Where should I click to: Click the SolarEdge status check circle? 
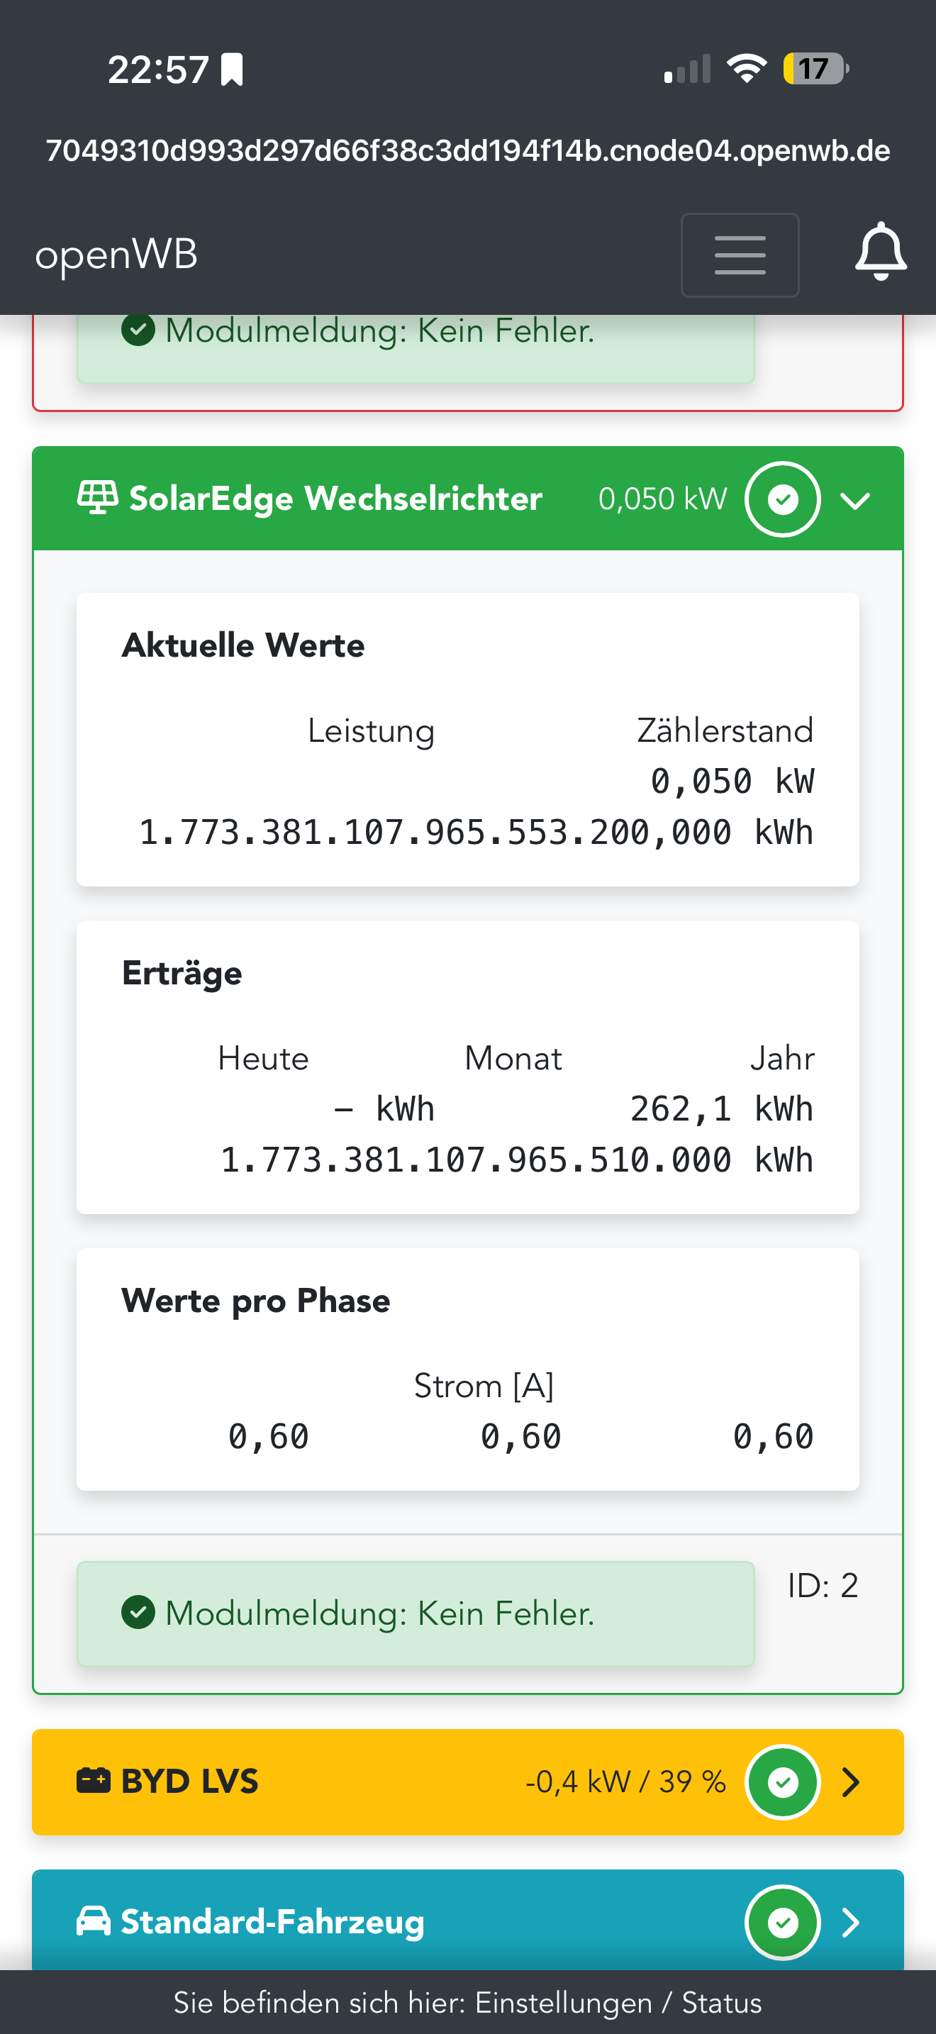[782, 500]
